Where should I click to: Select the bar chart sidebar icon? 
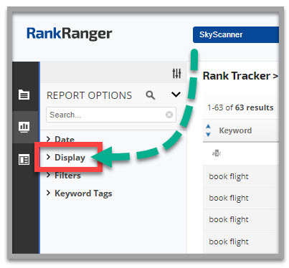[24, 127]
